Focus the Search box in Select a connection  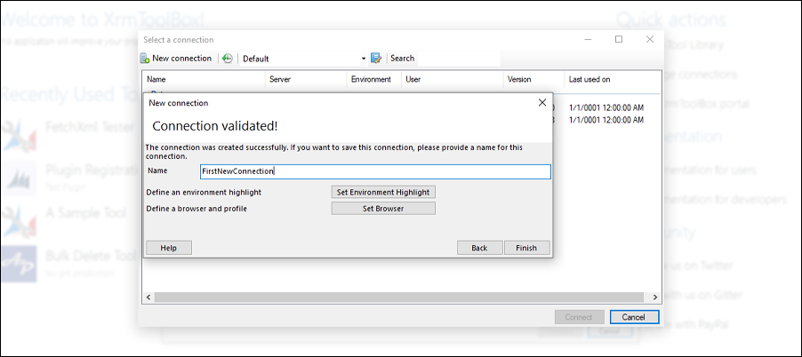[458, 59]
